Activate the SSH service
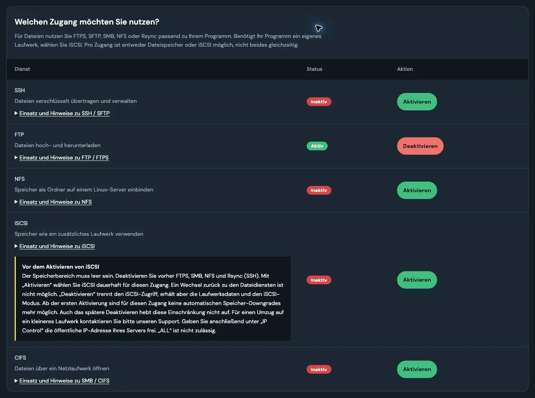535x398 pixels. (417, 102)
